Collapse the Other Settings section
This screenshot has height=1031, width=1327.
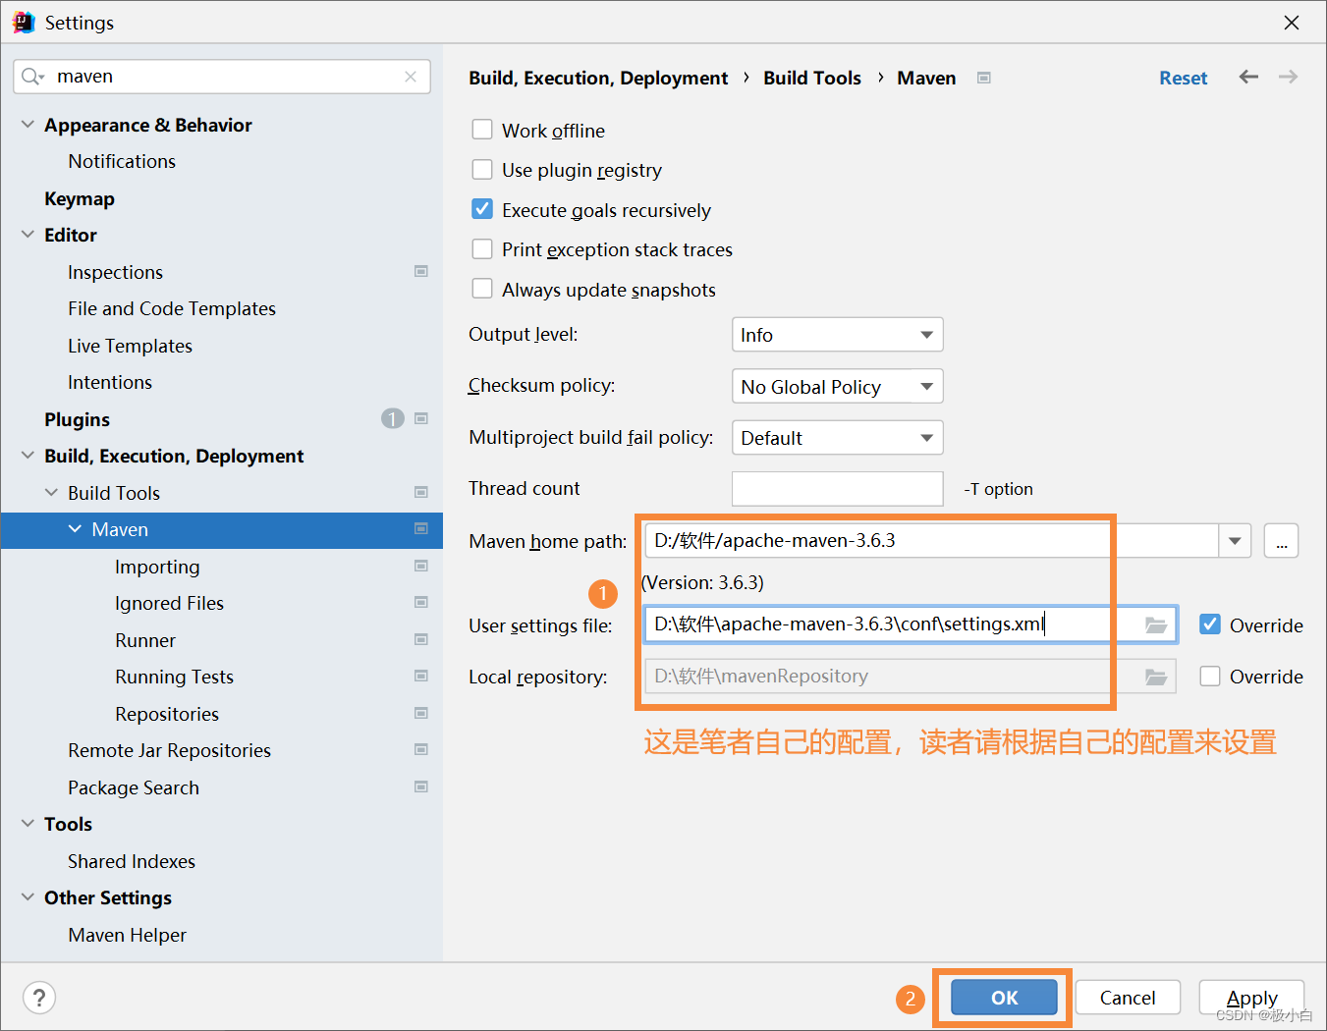pos(28,897)
